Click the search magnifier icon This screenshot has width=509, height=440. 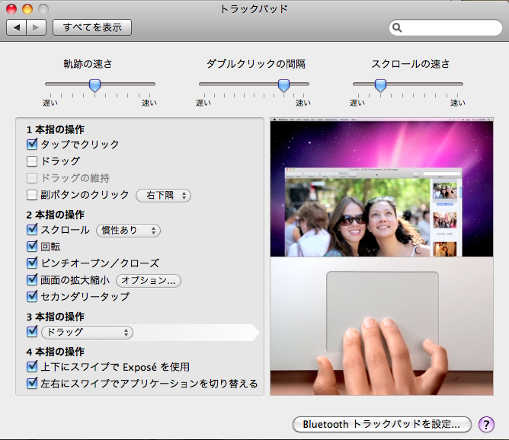click(398, 28)
